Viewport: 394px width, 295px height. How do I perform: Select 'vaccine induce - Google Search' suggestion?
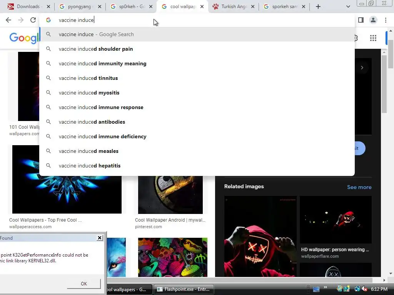[x=197, y=34]
